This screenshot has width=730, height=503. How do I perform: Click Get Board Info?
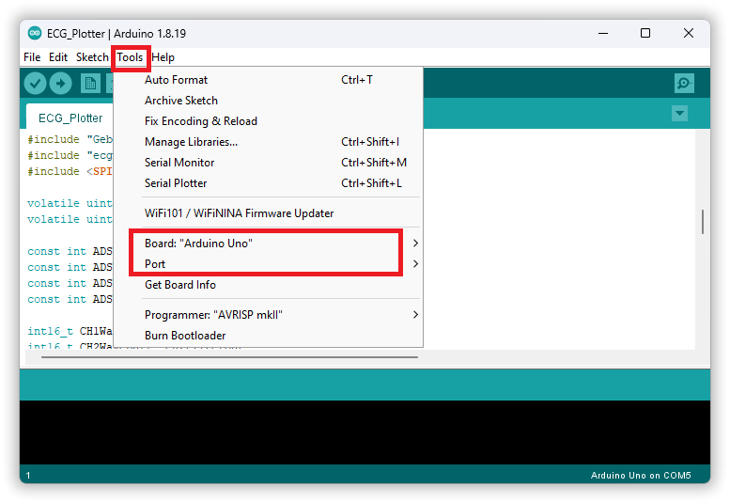coord(268,285)
